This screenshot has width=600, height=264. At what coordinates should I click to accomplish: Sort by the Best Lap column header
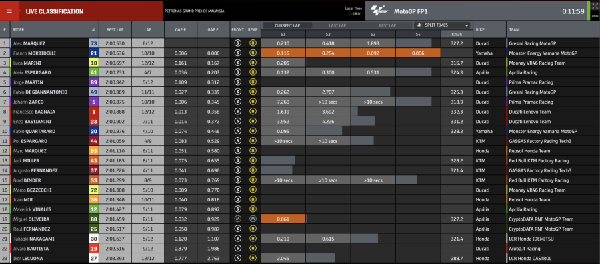pos(115,29)
